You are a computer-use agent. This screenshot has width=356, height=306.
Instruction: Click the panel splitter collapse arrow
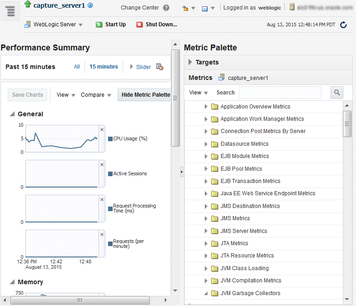182,172
